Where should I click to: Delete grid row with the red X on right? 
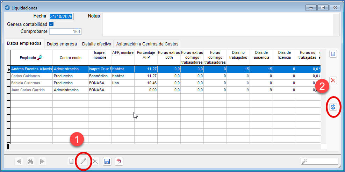pyautogui.click(x=333, y=80)
